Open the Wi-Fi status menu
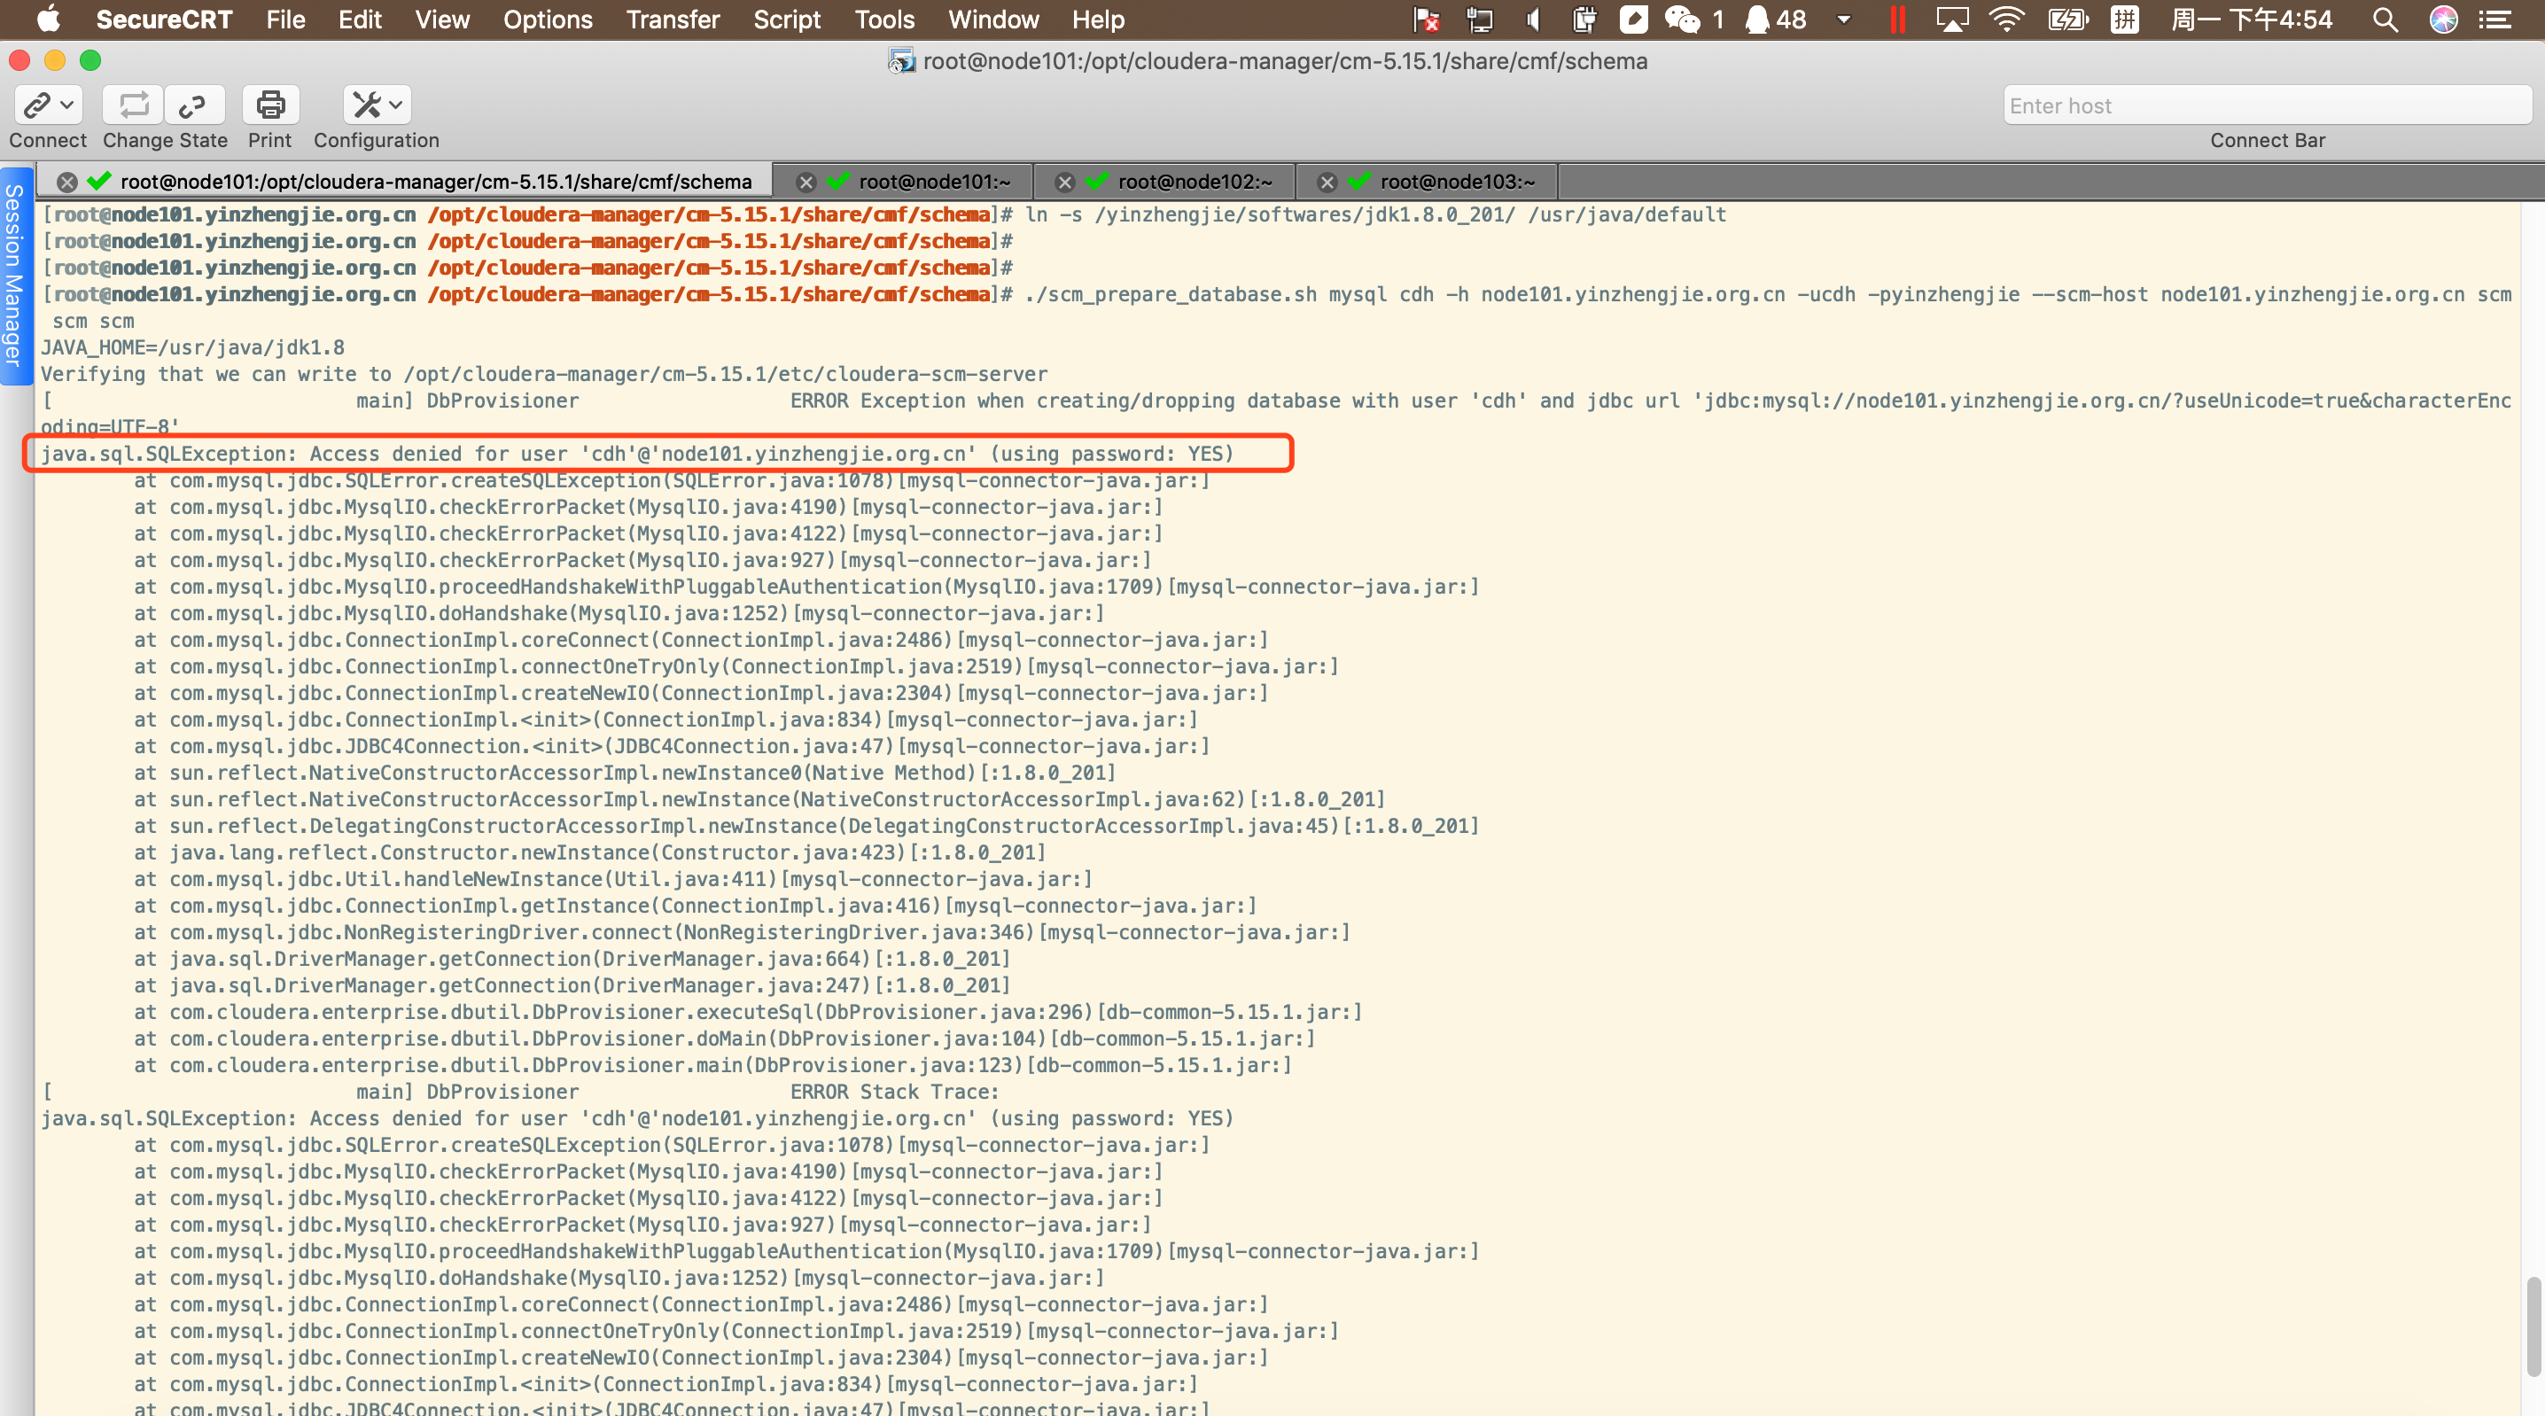The width and height of the screenshot is (2545, 1416). 2005,19
